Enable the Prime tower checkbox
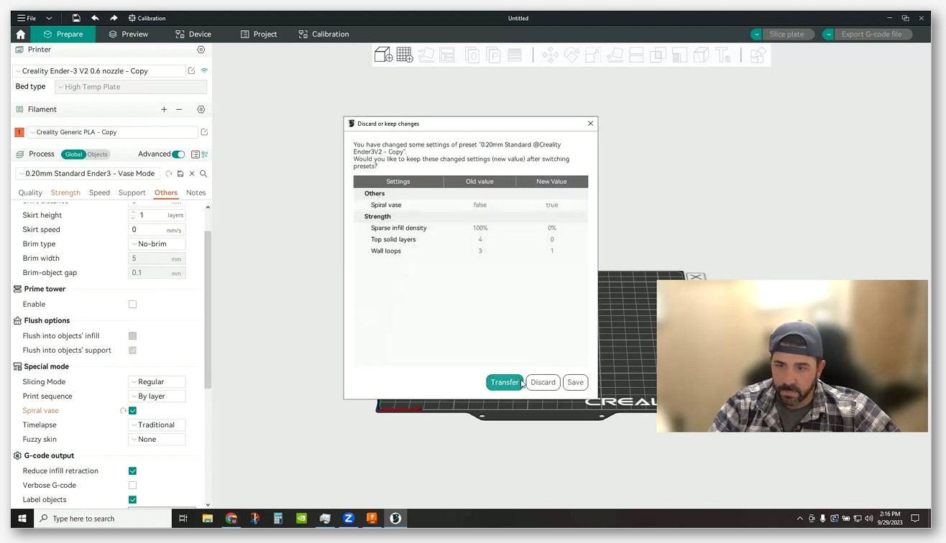Viewport: 946px width, 543px height. pyautogui.click(x=132, y=305)
